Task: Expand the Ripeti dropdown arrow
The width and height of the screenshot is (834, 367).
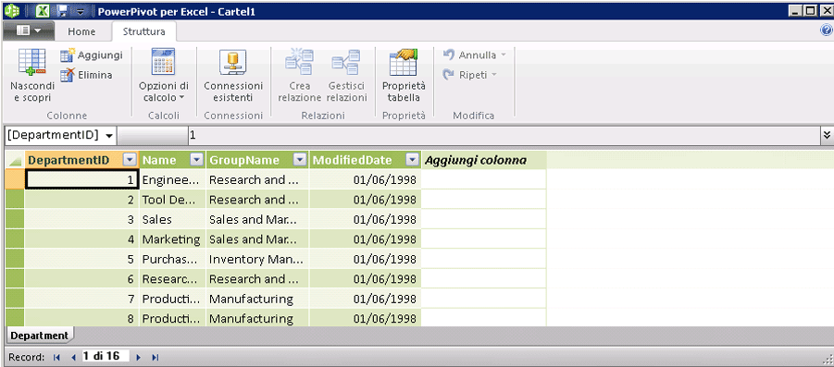Action: 493,75
